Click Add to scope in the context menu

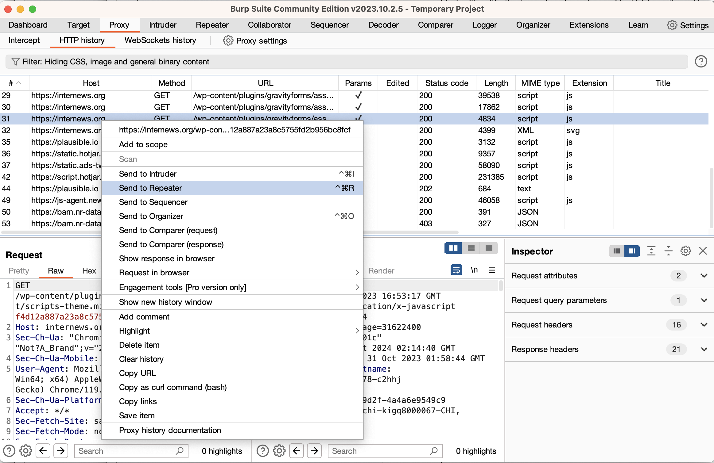click(143, 144)
